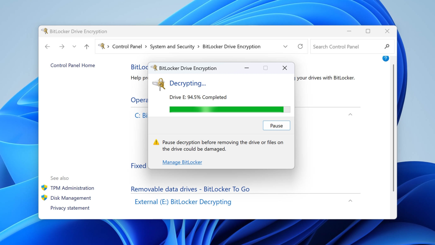Screen dimensions: 435x245
Task: Click the search magnifier icon
Action: tap(387, 46)
